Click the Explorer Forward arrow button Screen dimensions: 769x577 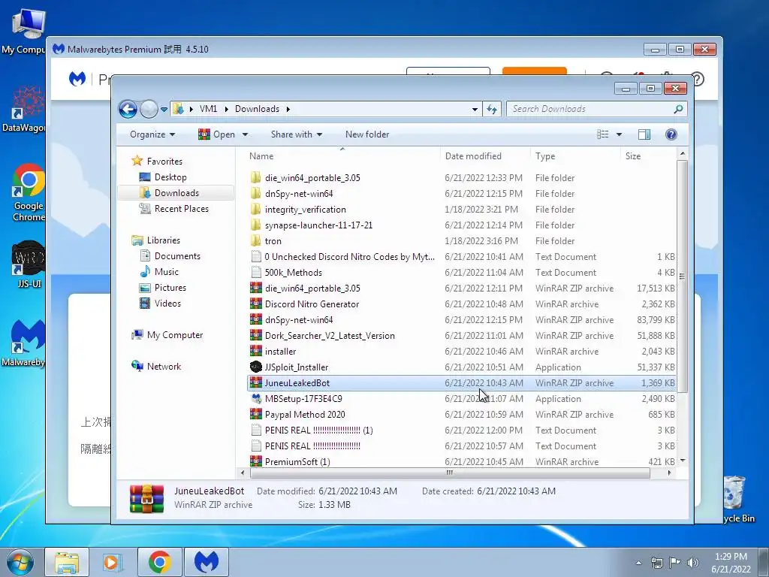tap(149, 109)
